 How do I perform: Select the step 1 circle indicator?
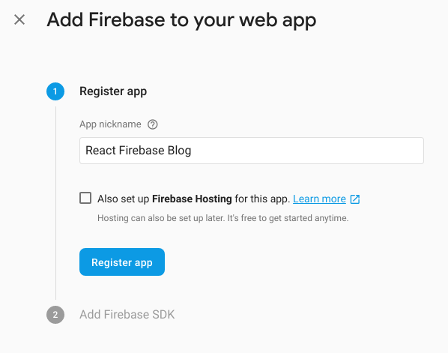coord(55,91)
